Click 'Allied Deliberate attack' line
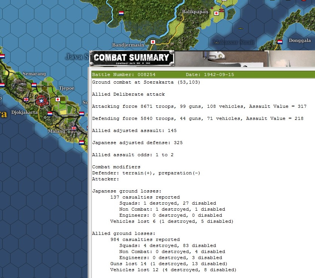The height and width of the screenshot is (278, 315). tap(128, 94)
